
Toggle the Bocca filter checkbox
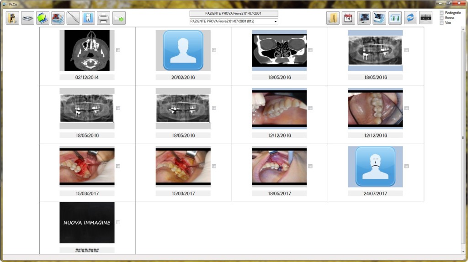(441, 18)
